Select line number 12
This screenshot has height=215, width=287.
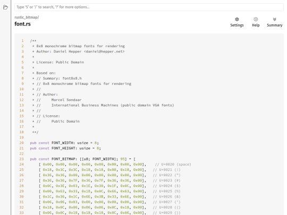point(22,100)
